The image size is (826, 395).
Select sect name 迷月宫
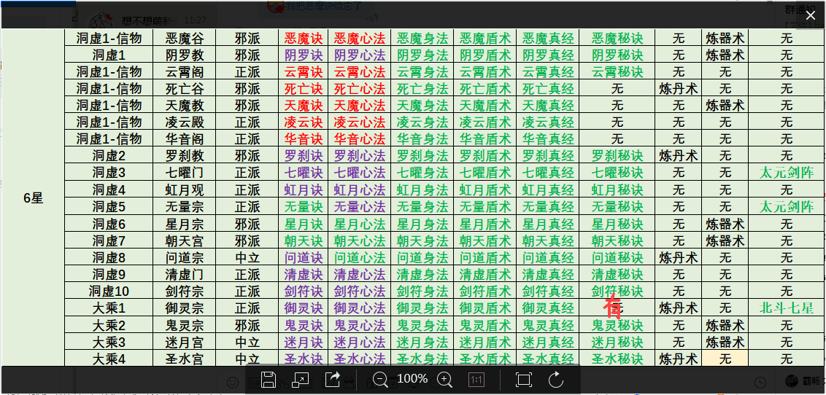184,341
